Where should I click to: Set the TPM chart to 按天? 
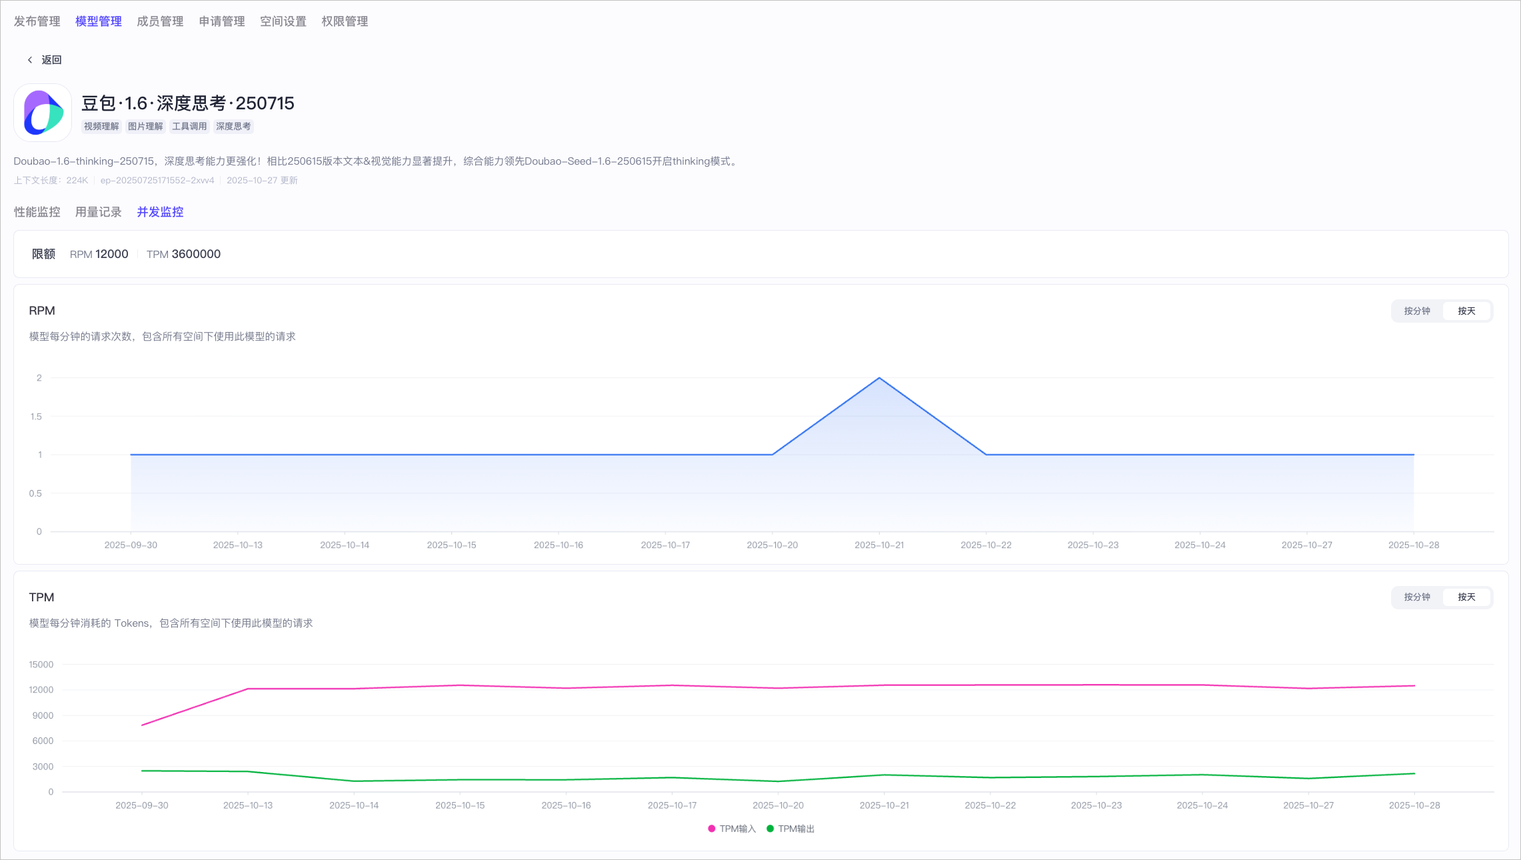click(1466, 597)
